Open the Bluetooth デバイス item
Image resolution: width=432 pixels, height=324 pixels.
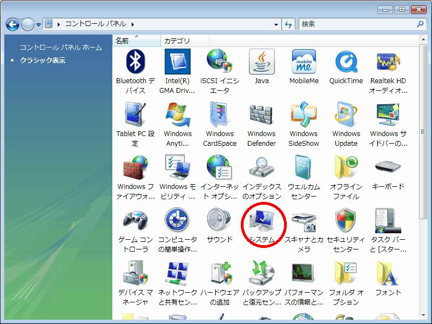pyautogui.click(x=136, y=72)
